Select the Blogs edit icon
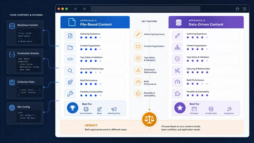The height and width of the screenshot is (143, 254). coord(99,109)
